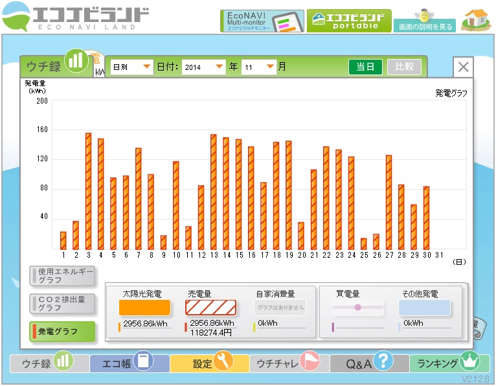The width and height of the screenshot is (496, 386).
Task: Click the hatched 売電量 legend swatch
Action: click(210, 308)
